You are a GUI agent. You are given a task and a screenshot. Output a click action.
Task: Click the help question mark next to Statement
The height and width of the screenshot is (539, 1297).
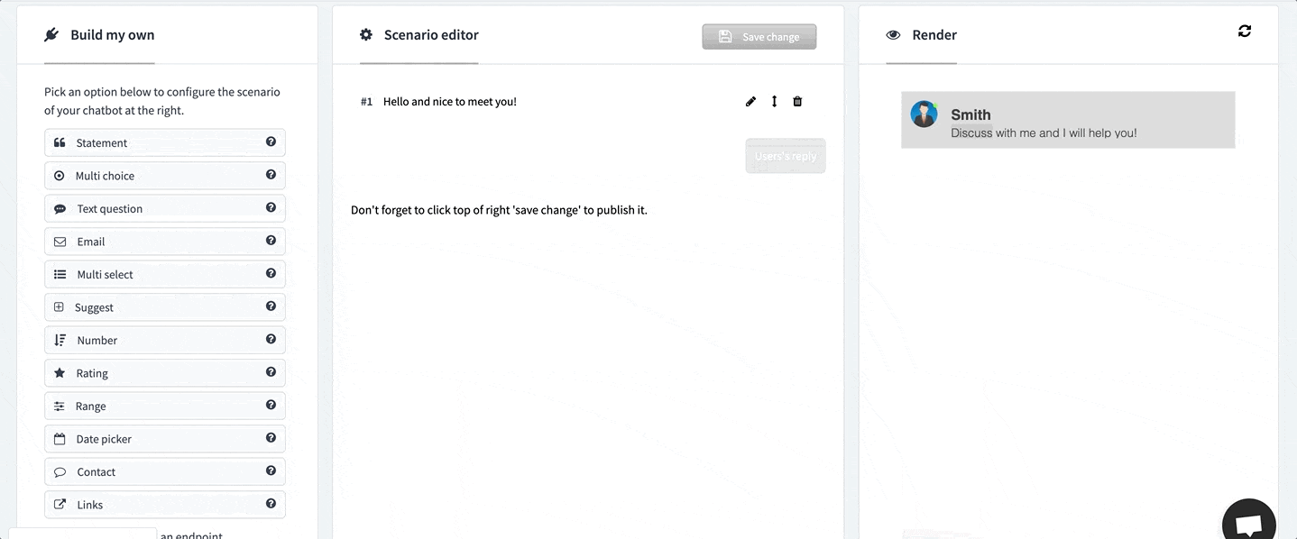pyautogui.click(x=271, y=142)
